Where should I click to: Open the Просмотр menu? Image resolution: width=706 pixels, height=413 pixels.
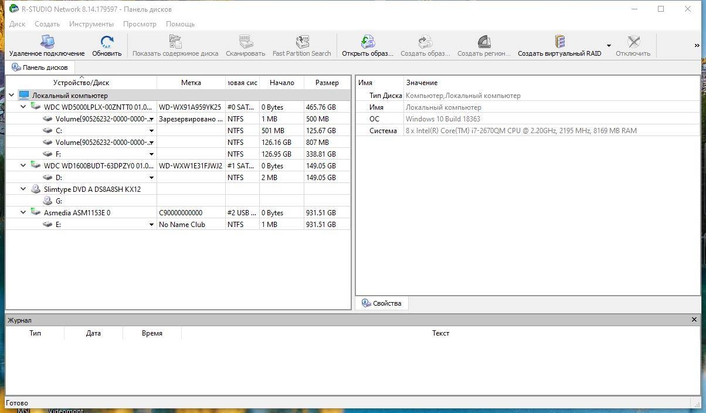(140, 24)
